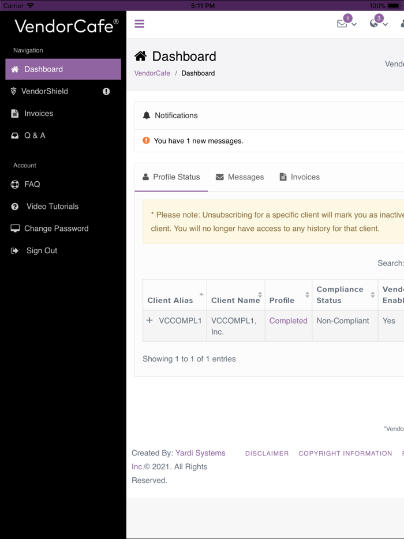This screenshot has width=404, height=539.
Task: Click the Q & A inbox icon
Action: pyautogui.click(x=15, y=136)
